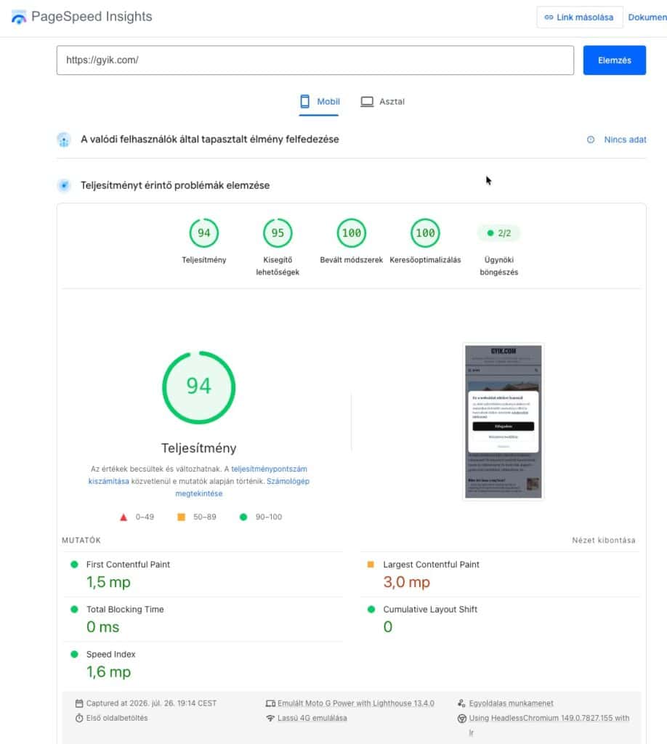Click the 1,6 mp value
The width and height of the screenshot is (667, 744).
(x=108, y=672)
